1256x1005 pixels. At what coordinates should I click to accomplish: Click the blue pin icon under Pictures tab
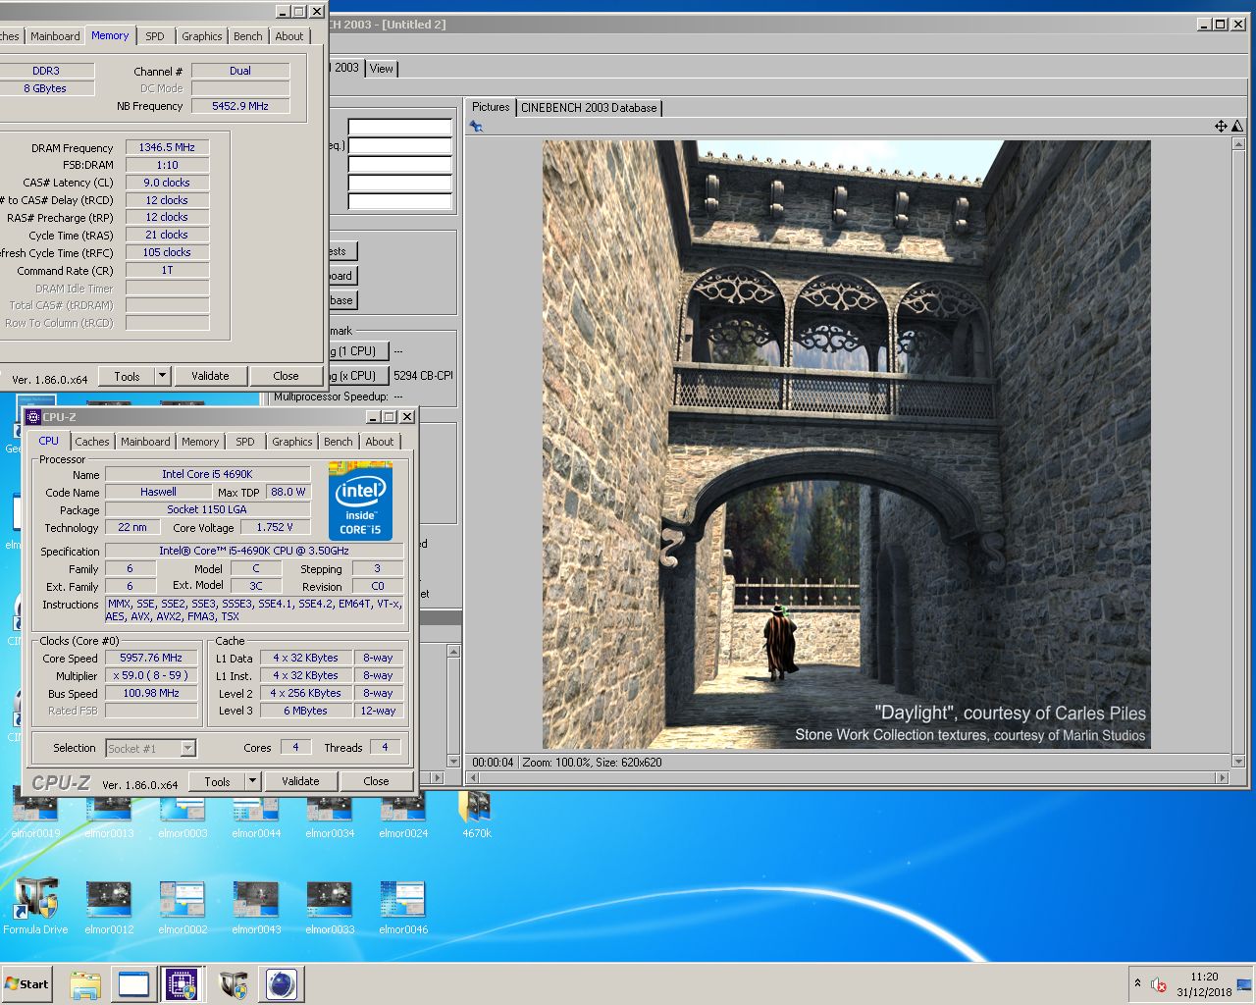tap(476, 127)
